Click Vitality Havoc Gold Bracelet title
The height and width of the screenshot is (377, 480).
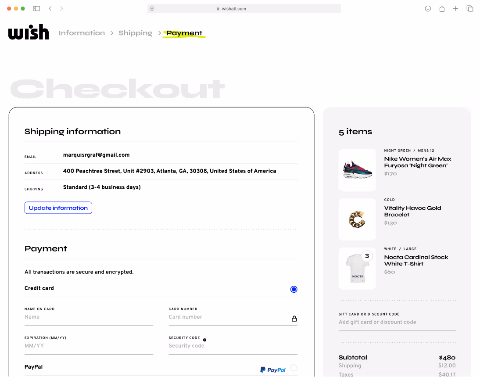tap(413, 211)
